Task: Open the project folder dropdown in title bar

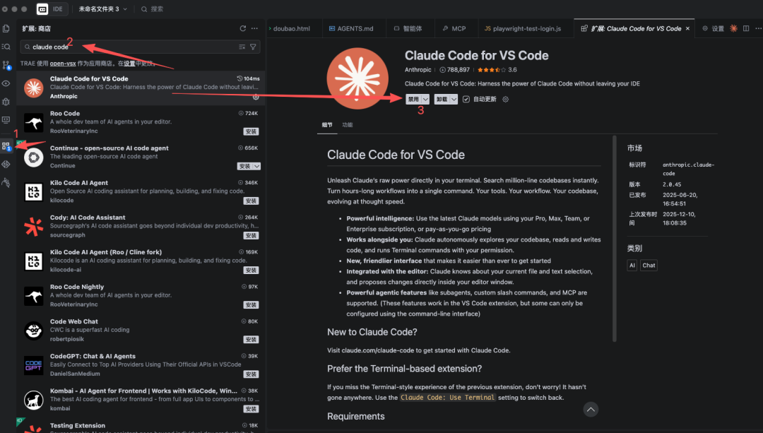Action: coord(102,8)
